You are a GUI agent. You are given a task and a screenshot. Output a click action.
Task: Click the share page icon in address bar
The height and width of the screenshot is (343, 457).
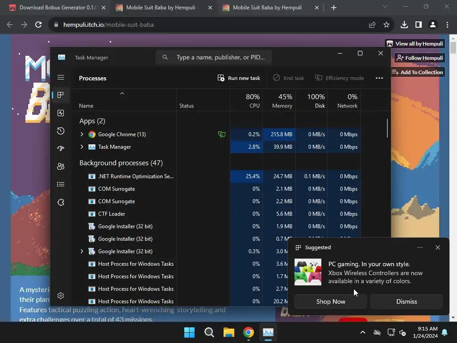tap(372, 25)
